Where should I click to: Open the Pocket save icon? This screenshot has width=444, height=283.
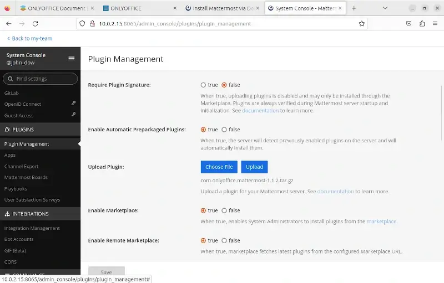point(408,24)
